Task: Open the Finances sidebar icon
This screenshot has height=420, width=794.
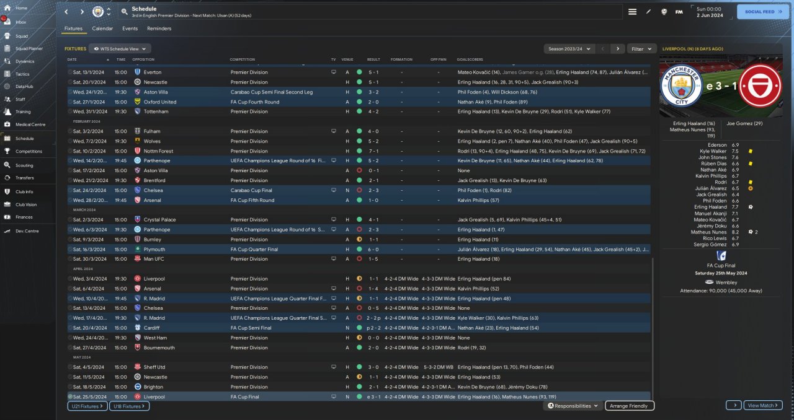Action: [x=8, y=217]
